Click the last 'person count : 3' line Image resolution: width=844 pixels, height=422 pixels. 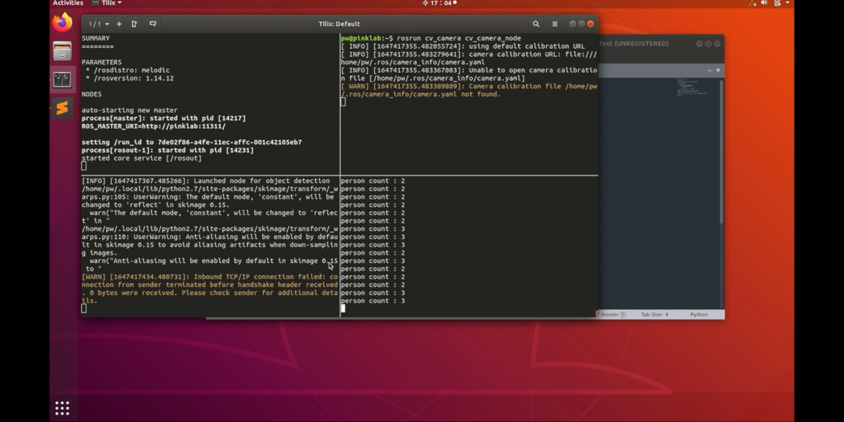tap(373, 301)
